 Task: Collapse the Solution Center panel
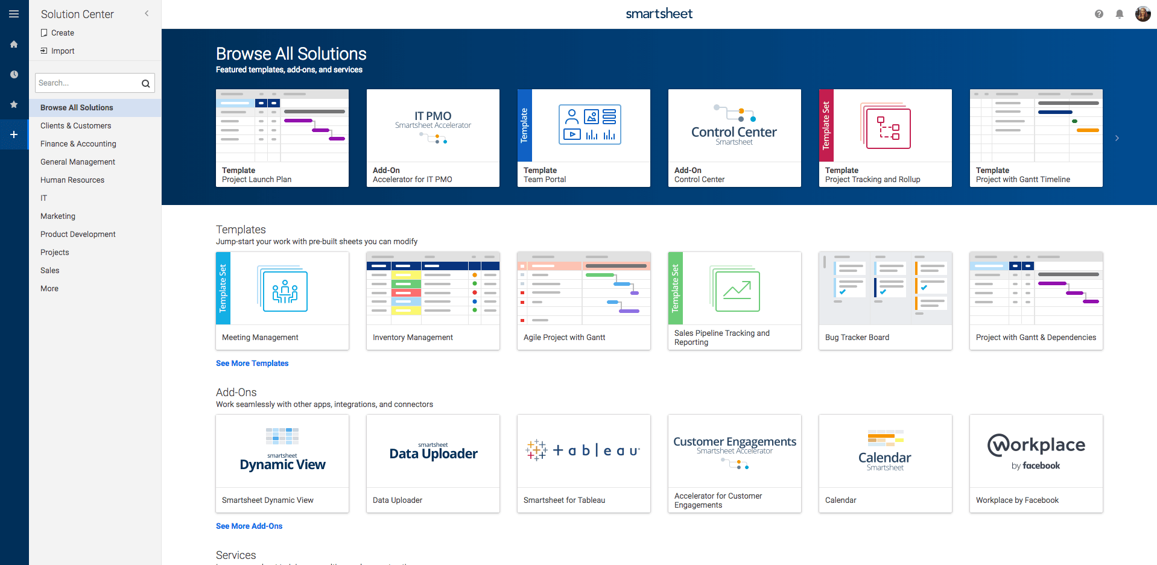pos(146,13)
